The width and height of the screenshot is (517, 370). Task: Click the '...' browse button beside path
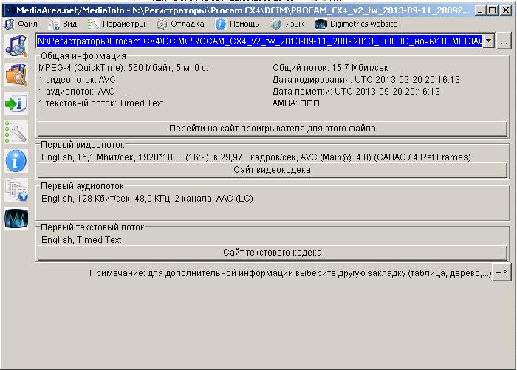pos(503,41)
